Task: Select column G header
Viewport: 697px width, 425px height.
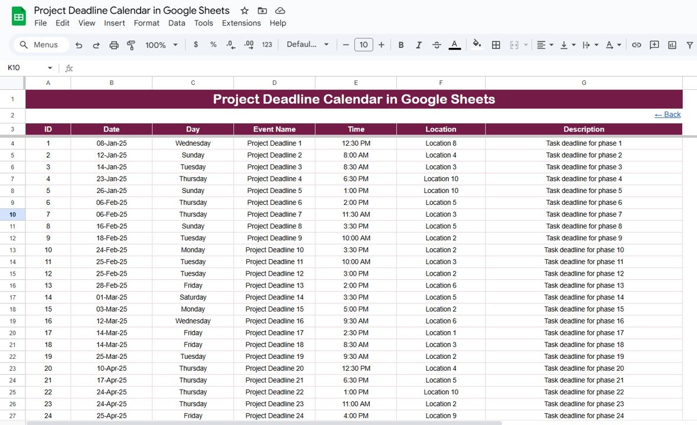Action: [x=584, y=83]
